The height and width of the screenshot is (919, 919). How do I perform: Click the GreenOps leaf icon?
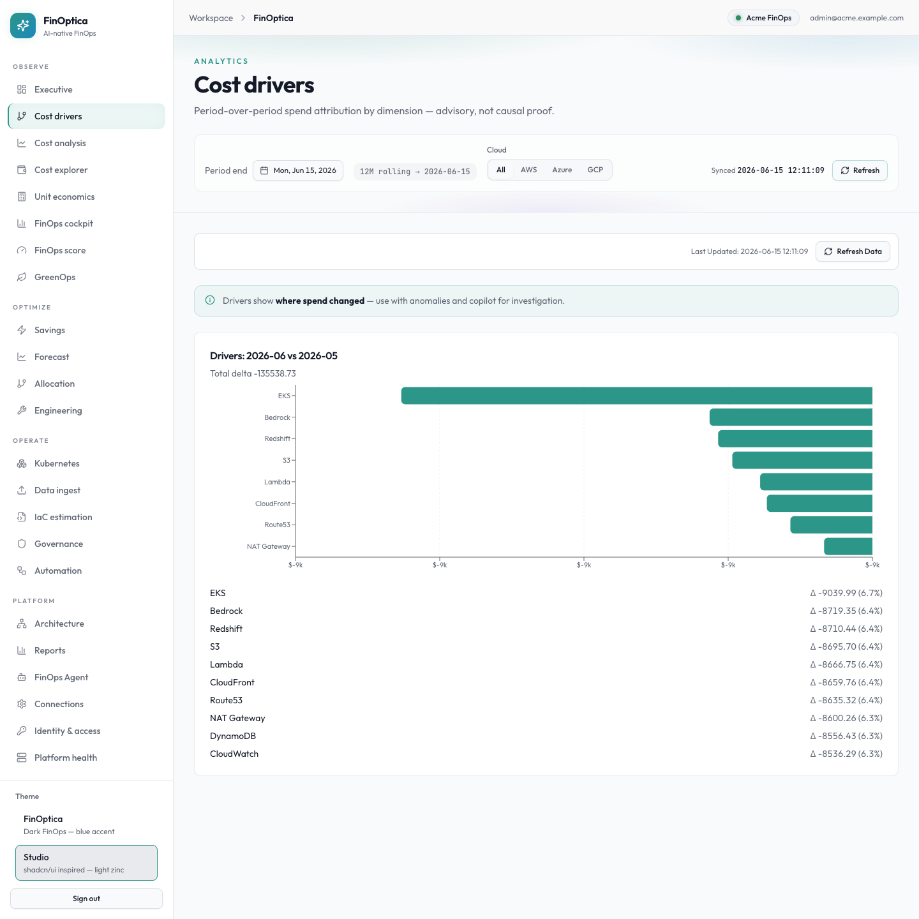point(22,277)
